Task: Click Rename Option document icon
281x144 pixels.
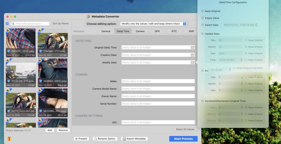Action: click(x=96, y=139)
